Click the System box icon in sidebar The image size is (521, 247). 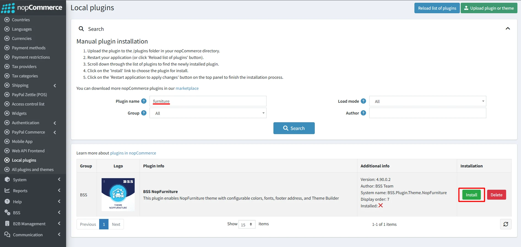pyautogui.click(x=7, y=179)
